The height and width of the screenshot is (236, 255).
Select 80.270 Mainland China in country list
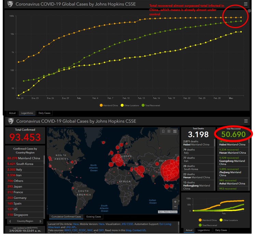pos(24,158)
